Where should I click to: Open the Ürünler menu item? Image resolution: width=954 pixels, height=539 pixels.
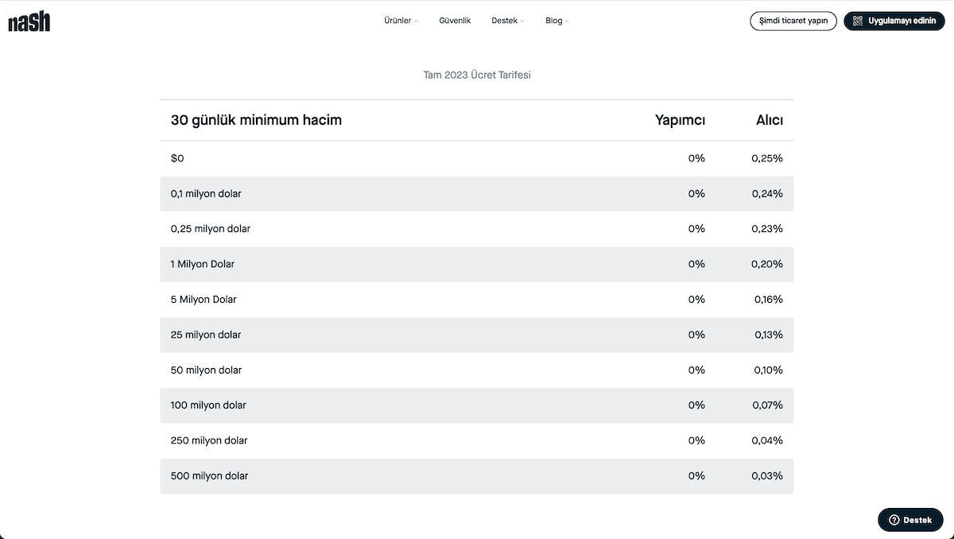pos(397,21)
